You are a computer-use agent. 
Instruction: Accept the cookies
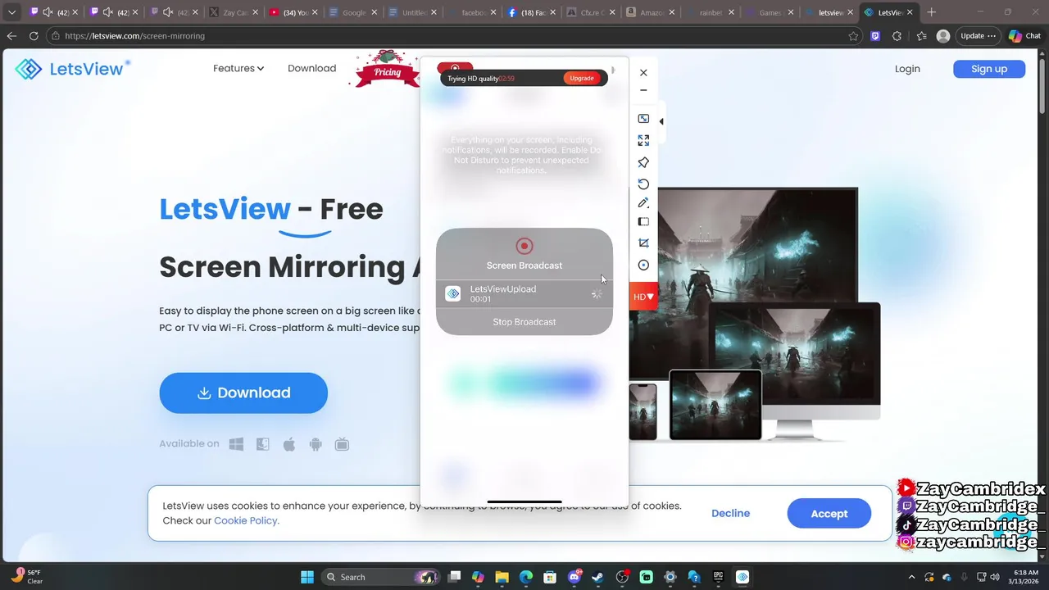(x=829, y=513)
